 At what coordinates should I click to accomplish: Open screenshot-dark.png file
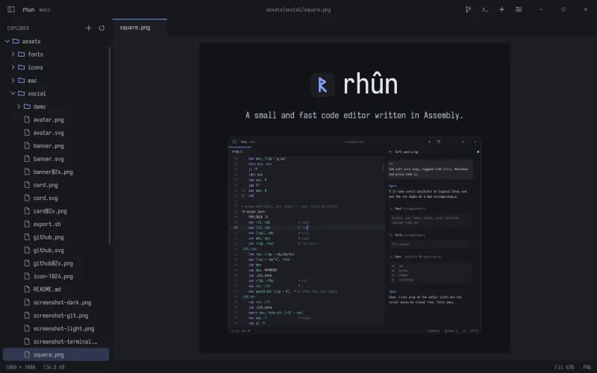click(x=55, y=303)
